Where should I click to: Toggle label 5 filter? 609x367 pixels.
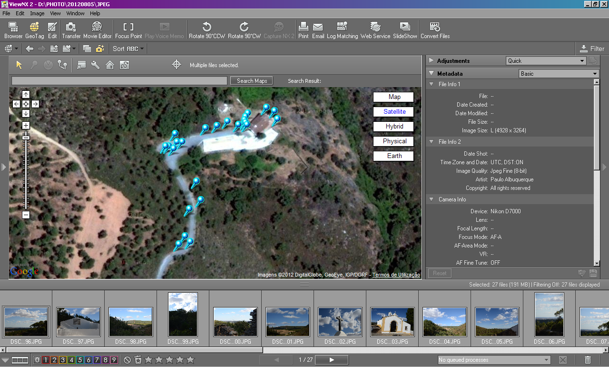[80, 360]
